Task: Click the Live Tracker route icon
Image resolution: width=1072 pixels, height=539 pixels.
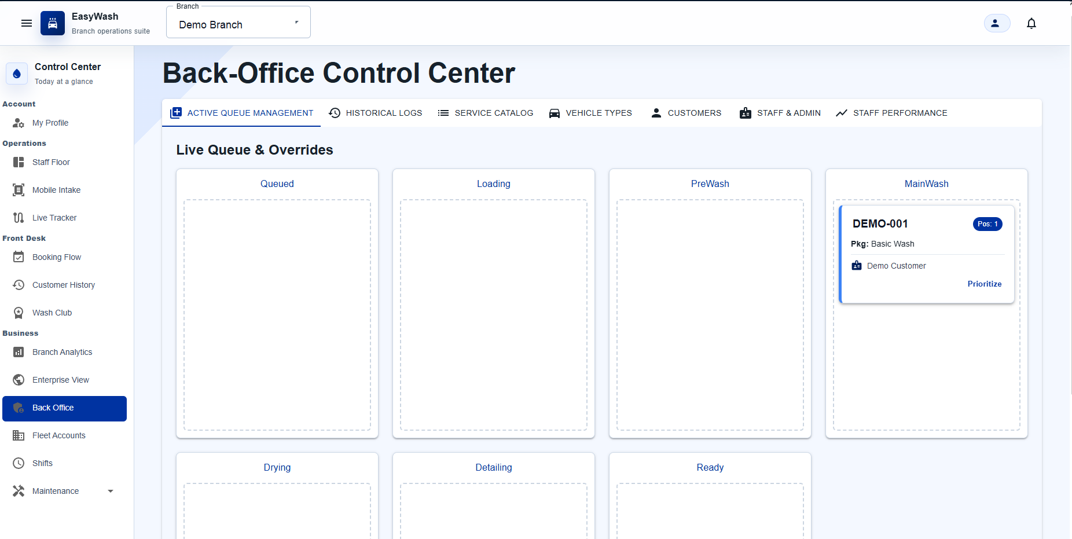Action: coord(19,218)
